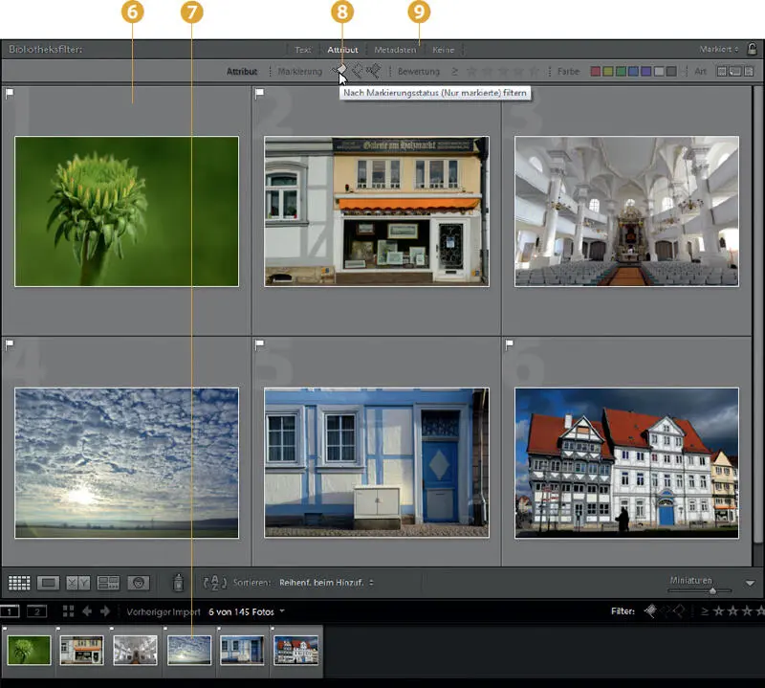Screen dimensions: 765x688
Task: Open the Bewertung rating operator menu
Action: (x=454, y=72)
